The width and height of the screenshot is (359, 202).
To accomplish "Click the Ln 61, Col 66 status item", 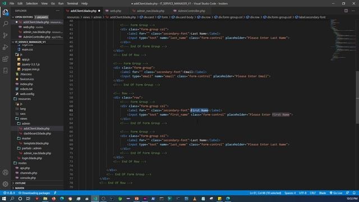I will pyautogui.click(x=265, y=193).
